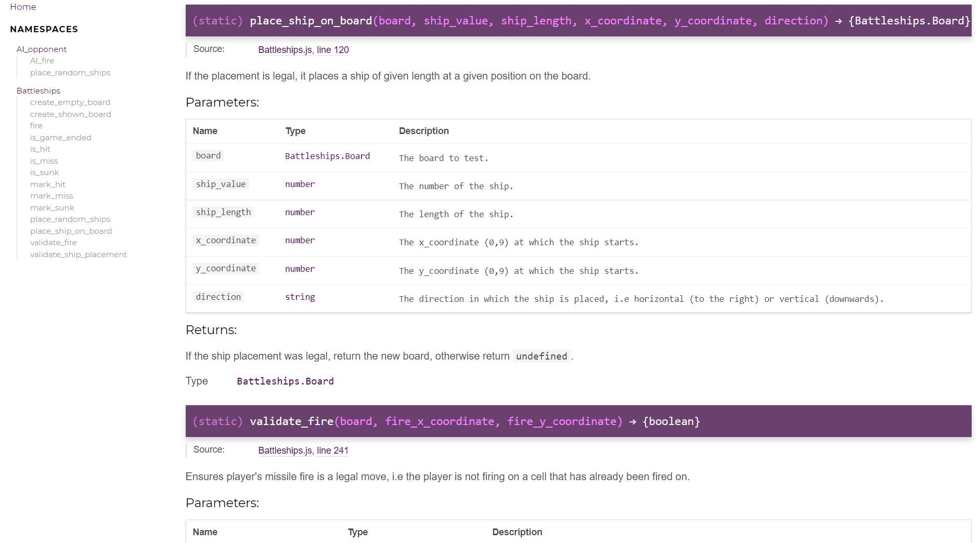Select place_random_ships under AI_opponent

click(x=70, y=73)
